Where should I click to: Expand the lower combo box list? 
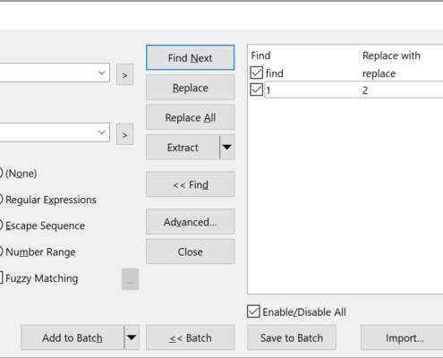102,132
